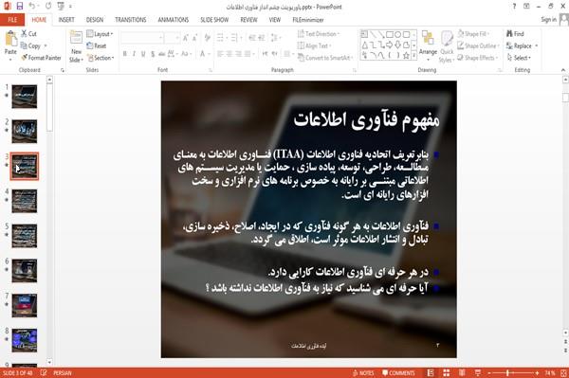Click the Save icon in quick access toolbar

(x=20, y=6)
